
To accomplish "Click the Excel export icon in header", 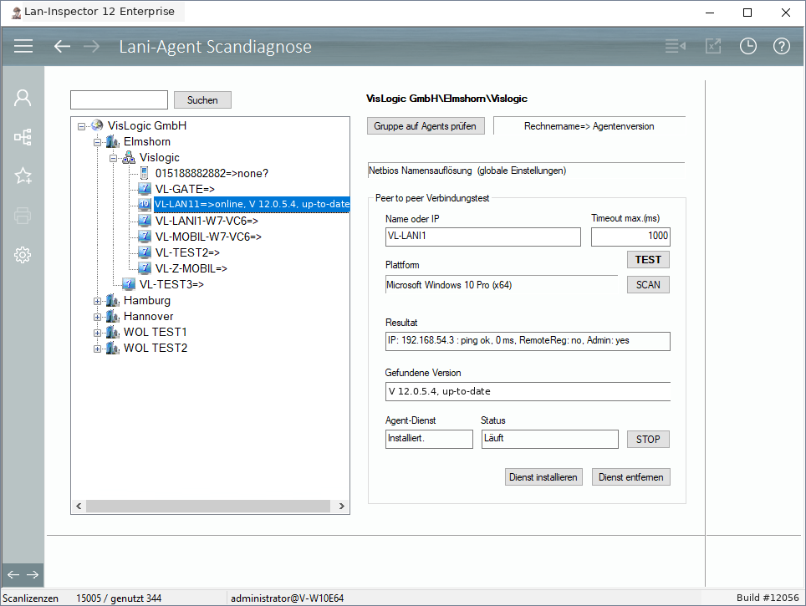I will point(713,46).
